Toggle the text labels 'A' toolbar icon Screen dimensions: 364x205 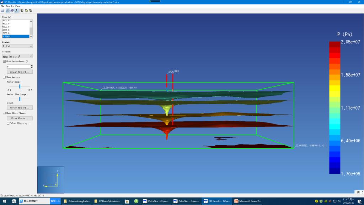(16, 11)
